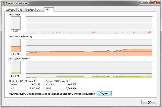Click dedicated current value 917,156
Image resolution: width=162 pixels, height=108 pixels.
click(36, 84)
